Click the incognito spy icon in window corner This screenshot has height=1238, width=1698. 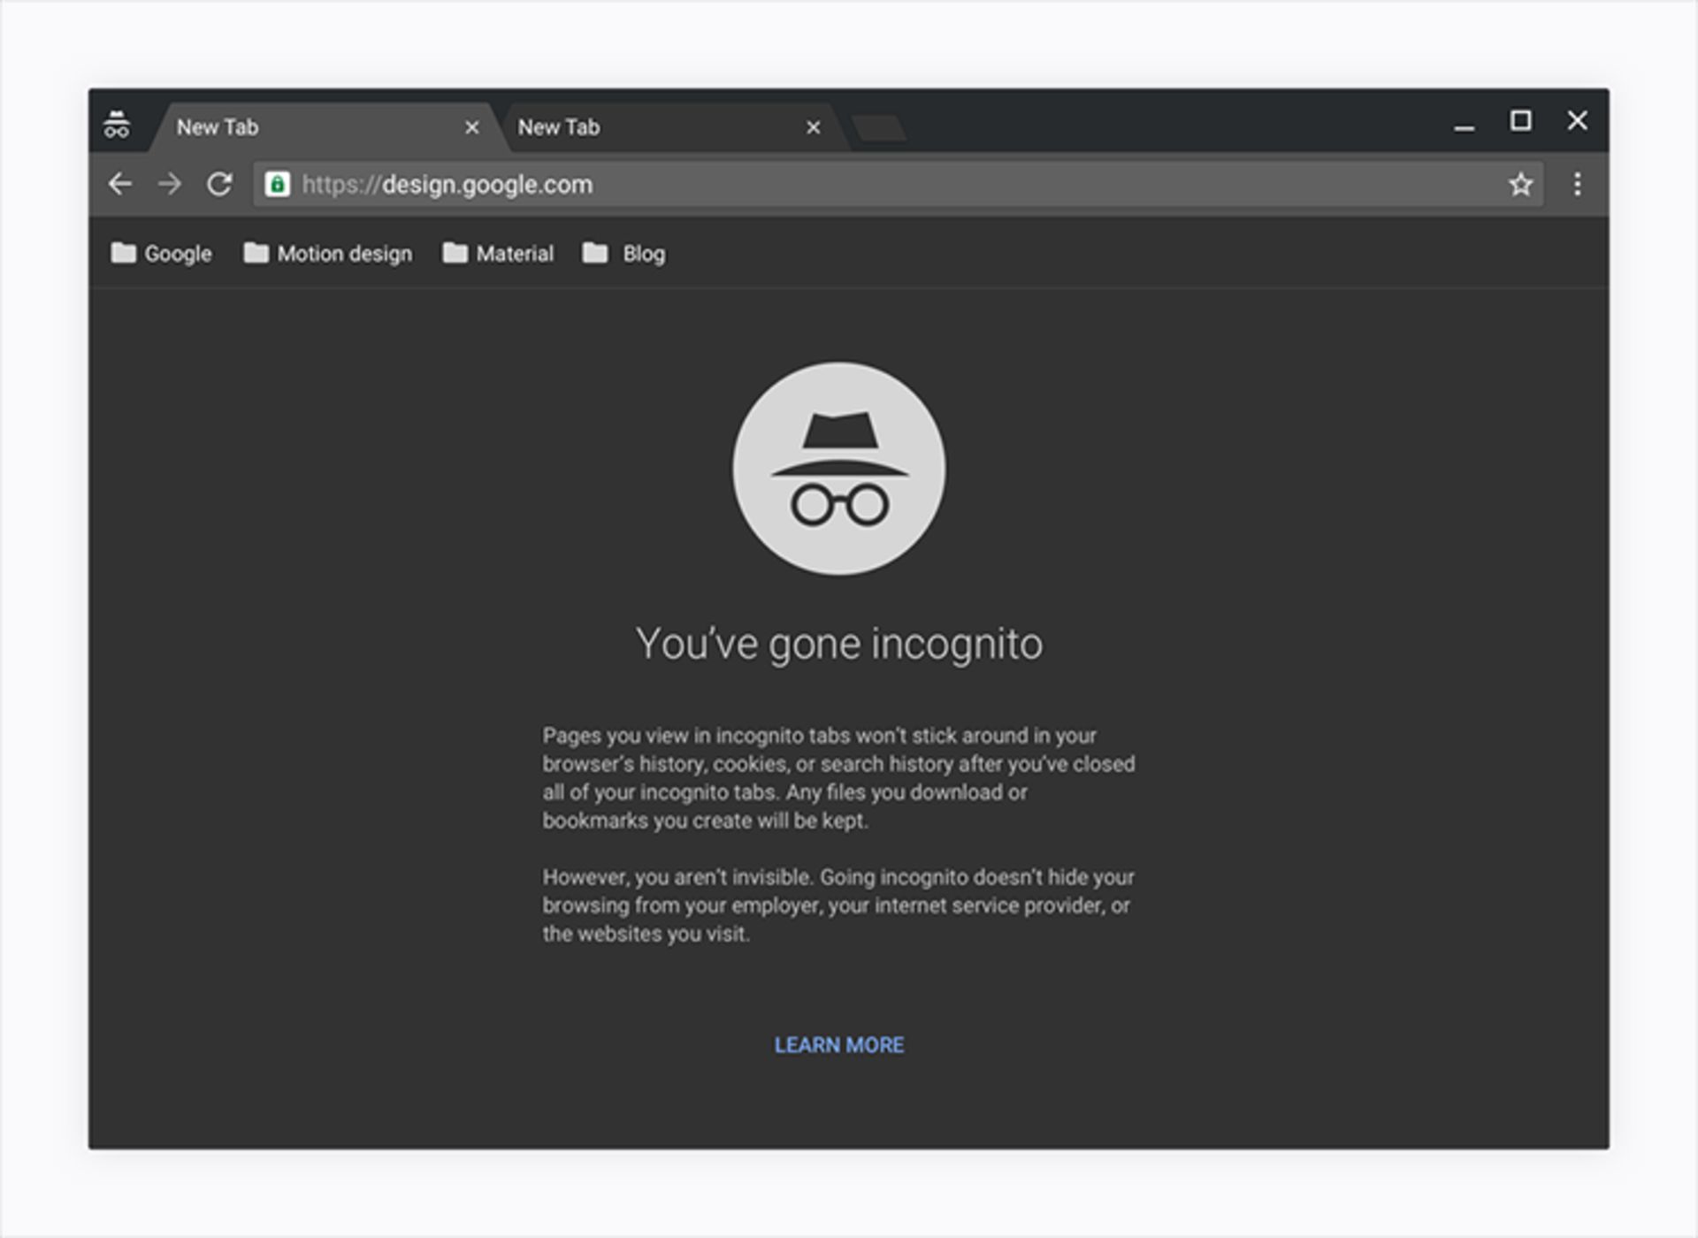click(x=118, y=125)
